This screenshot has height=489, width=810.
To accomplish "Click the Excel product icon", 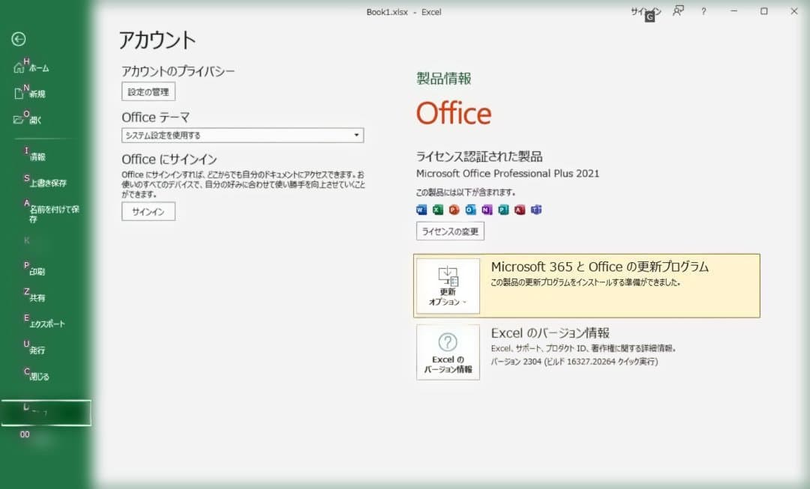I will tap(437, 210).
